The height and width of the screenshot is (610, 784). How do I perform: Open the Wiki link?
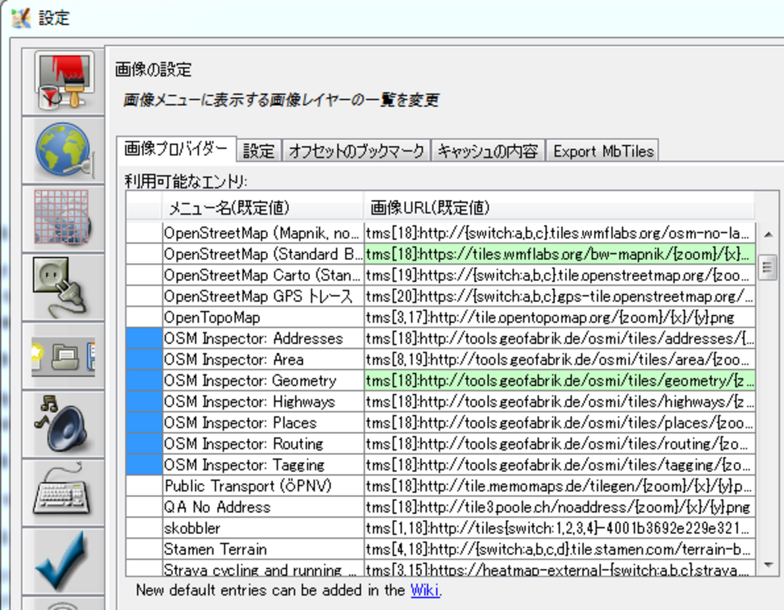[425, 590]
